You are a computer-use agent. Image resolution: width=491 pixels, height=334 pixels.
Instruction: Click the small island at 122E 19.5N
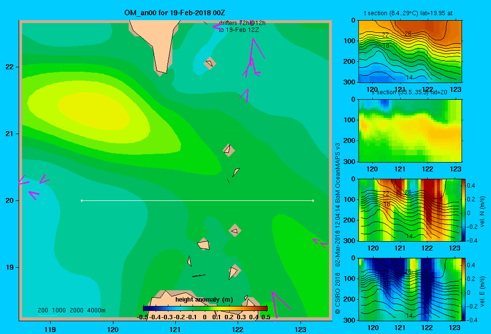[235, 231]
